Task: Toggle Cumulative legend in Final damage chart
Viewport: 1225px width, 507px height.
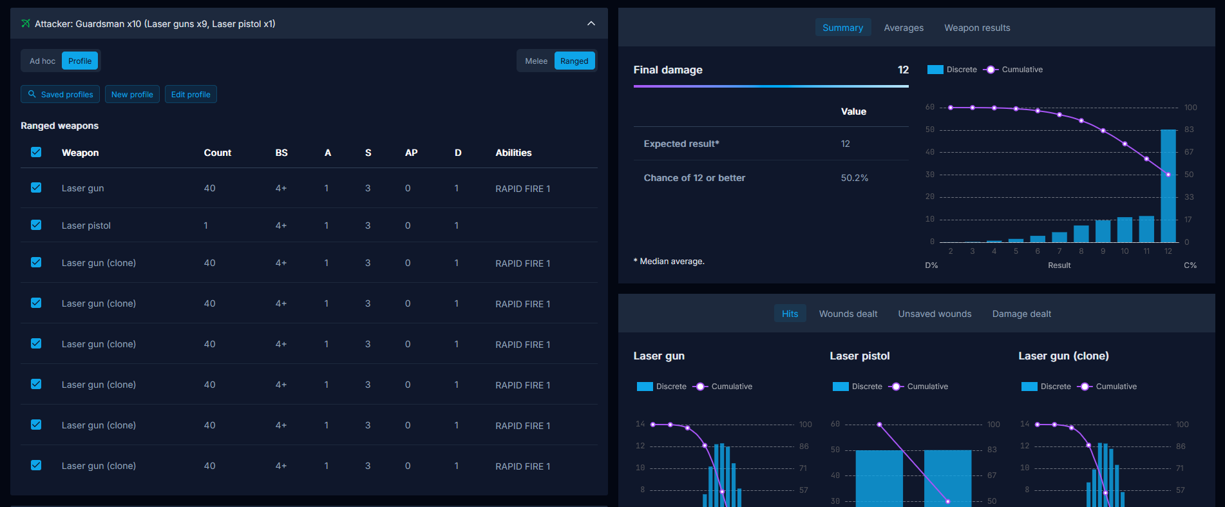Action: [x=1013, y=70]
